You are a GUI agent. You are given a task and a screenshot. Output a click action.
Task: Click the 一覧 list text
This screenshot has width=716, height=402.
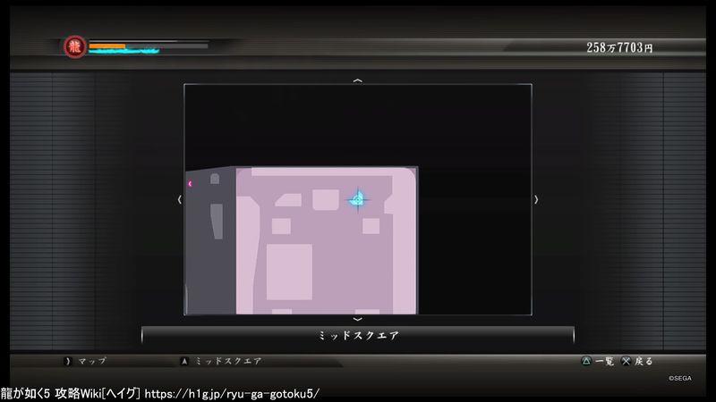pyautogui.click(x=604, y=361)
